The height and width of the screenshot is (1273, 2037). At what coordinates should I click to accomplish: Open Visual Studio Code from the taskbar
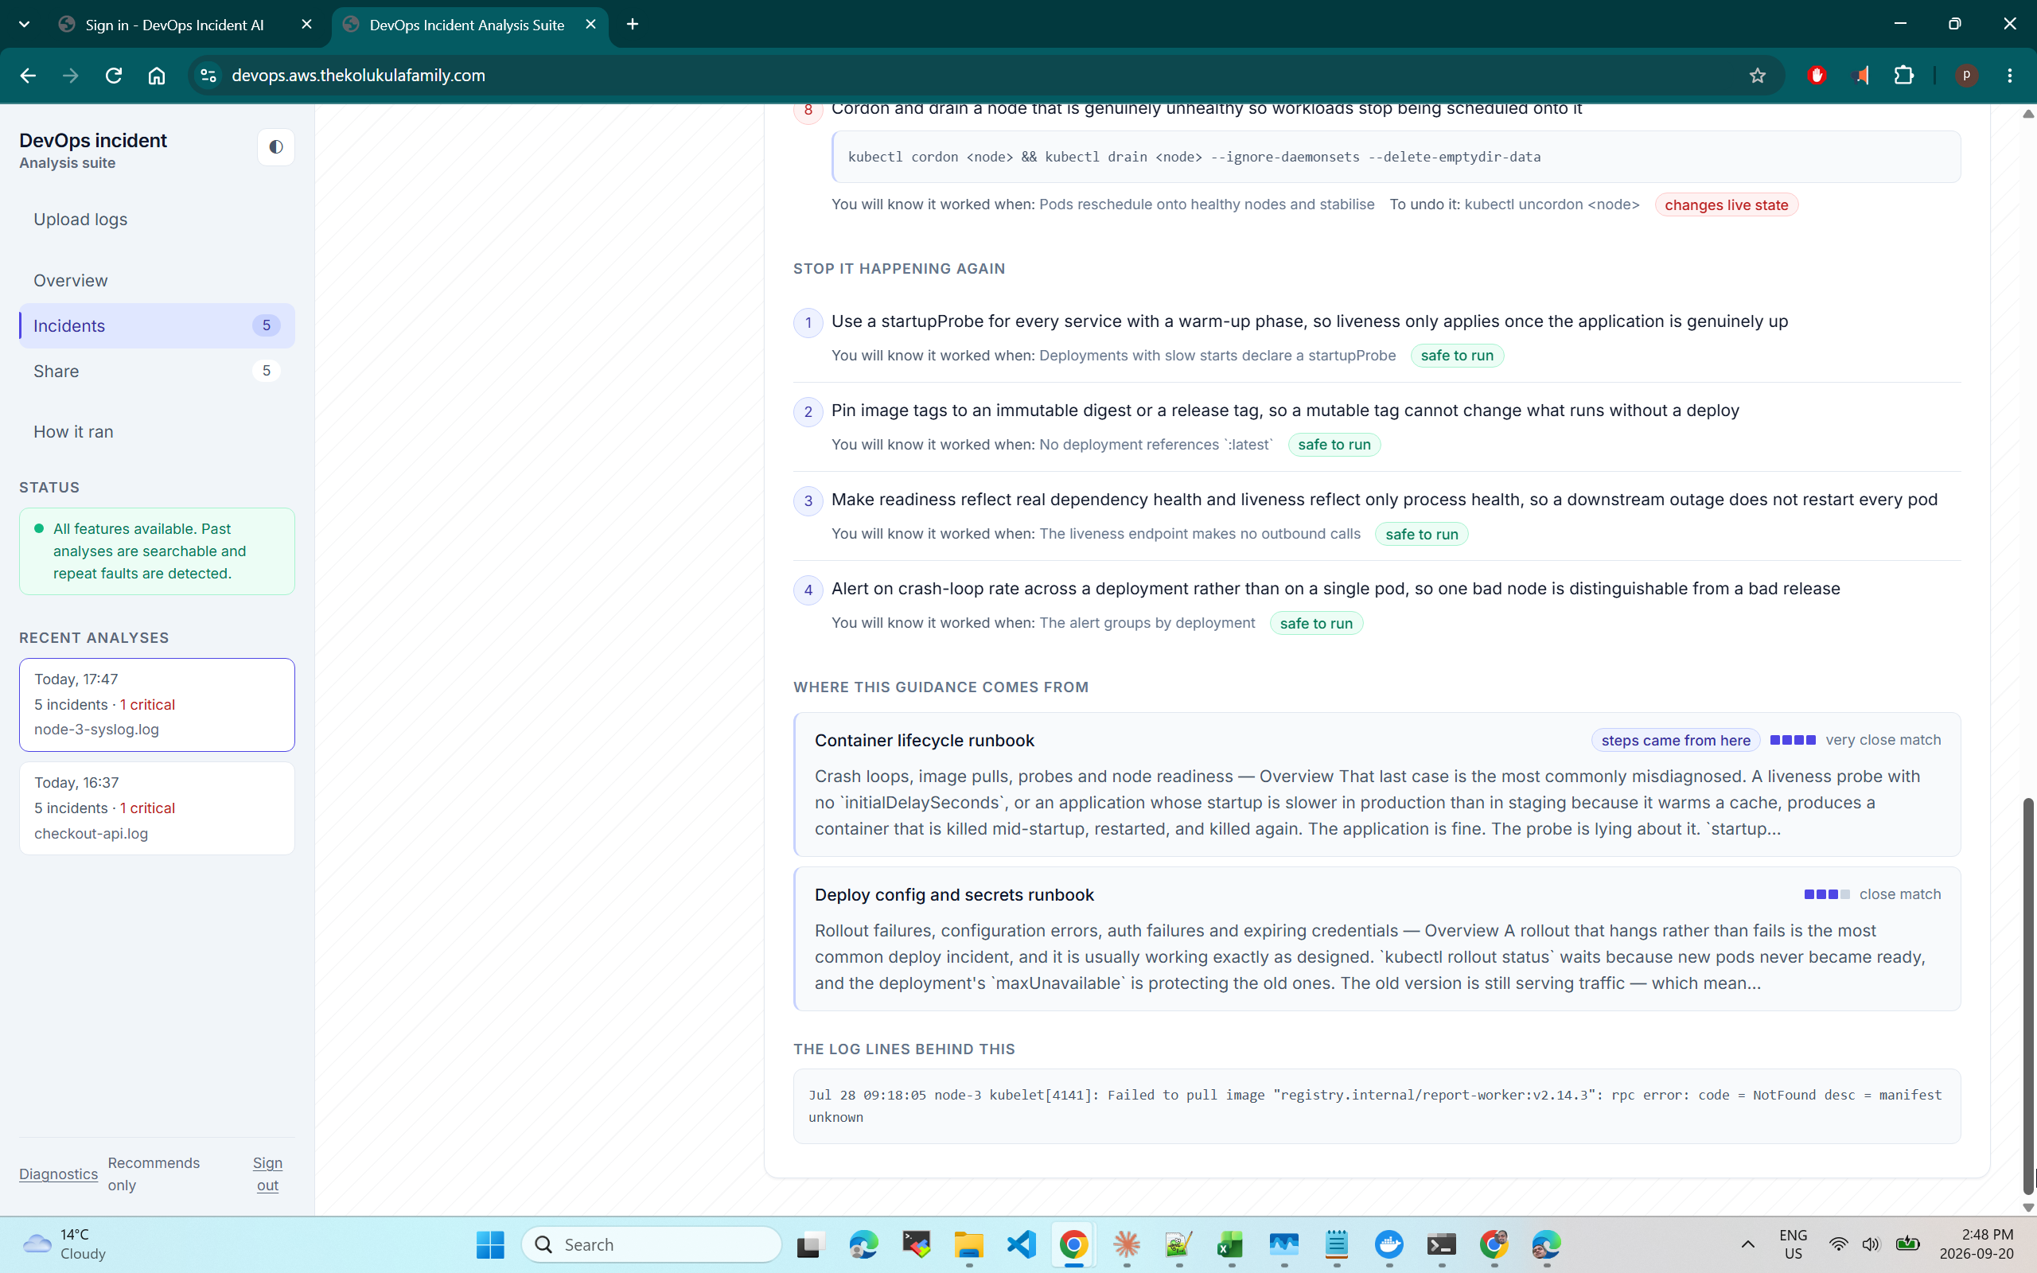click(1021, 1244)
